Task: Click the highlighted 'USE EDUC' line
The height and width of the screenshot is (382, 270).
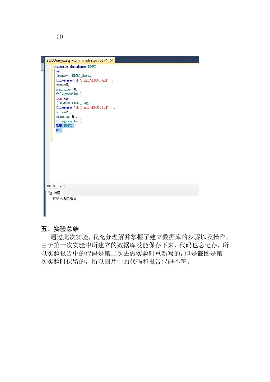Action: pyautogui.click(x=65, y=126)
